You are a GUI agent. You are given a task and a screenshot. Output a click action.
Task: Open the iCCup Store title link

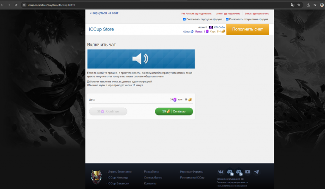coord(102,29)
